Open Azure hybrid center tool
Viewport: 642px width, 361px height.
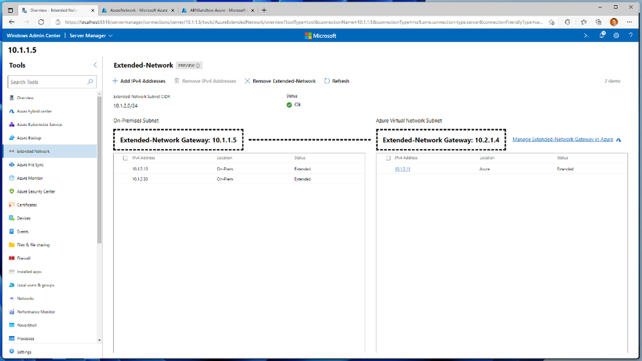pos(34,111)
